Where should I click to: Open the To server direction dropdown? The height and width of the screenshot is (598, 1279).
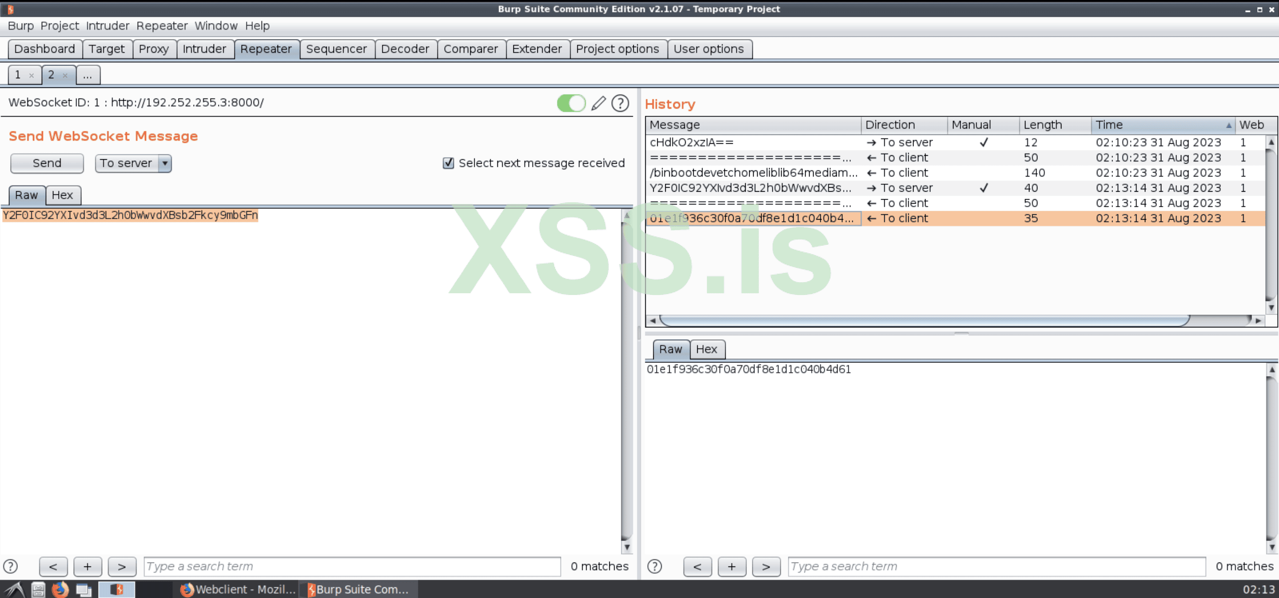coord(165,163)
